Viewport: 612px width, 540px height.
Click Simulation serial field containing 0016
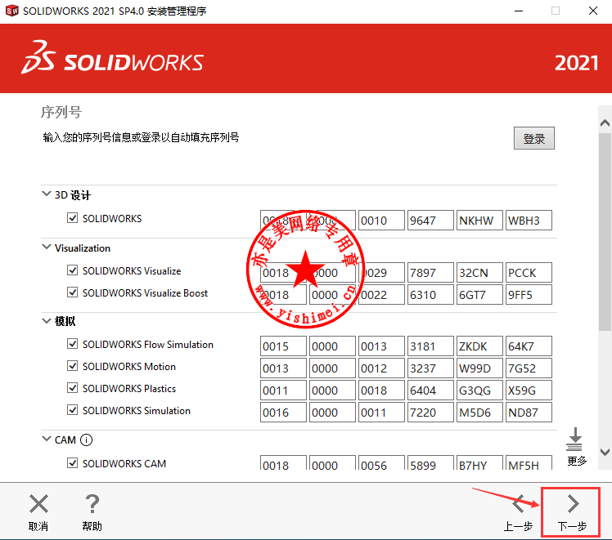coord(283,413)
